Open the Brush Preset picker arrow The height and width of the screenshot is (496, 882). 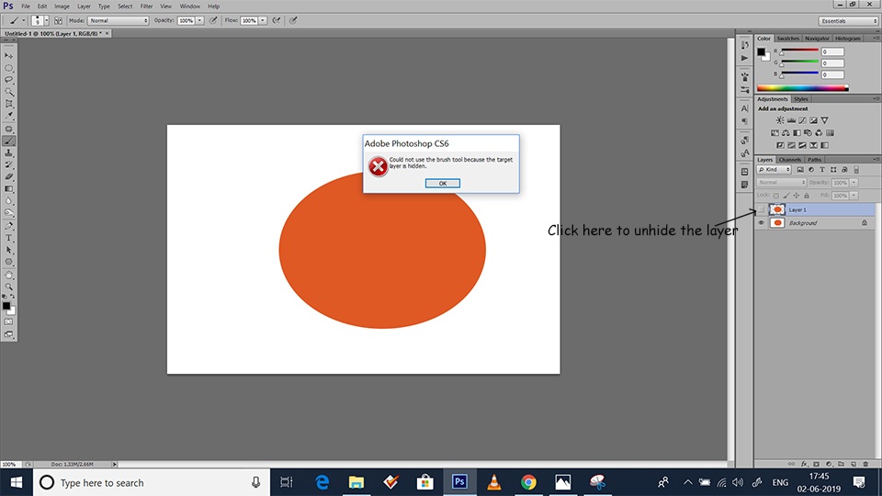pos(46,20)
